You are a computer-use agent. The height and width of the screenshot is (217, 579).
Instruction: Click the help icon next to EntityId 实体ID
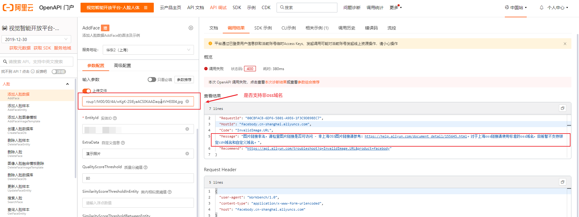click(115, 118)
